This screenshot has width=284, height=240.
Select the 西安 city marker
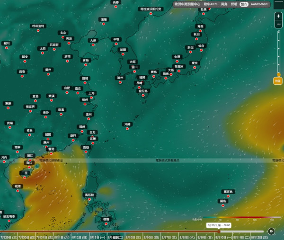click(x=22, y=76)
